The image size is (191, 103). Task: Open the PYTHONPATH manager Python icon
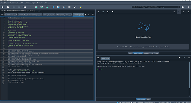81,7
